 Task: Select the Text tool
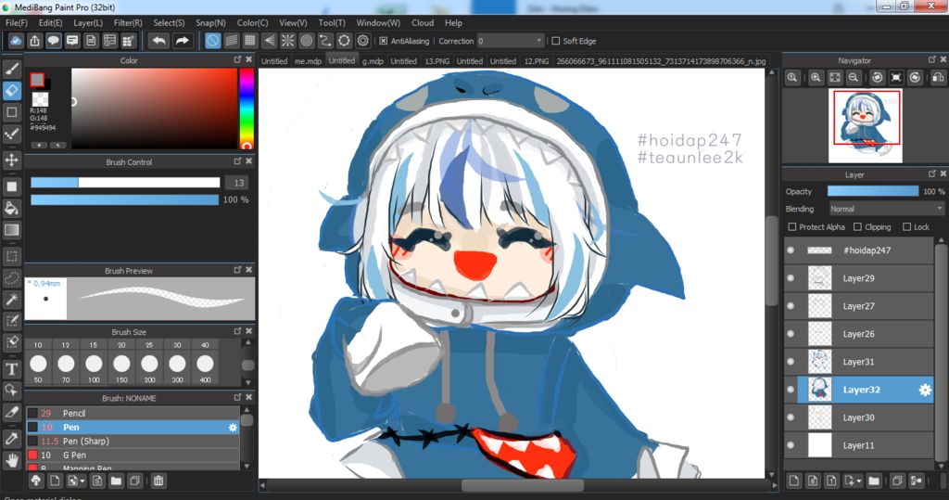coord(11,368)
